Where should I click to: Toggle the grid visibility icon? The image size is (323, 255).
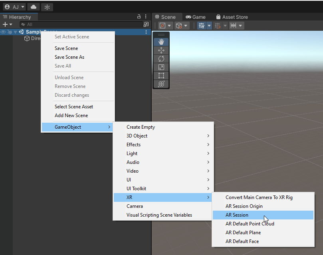click(202, 26)
